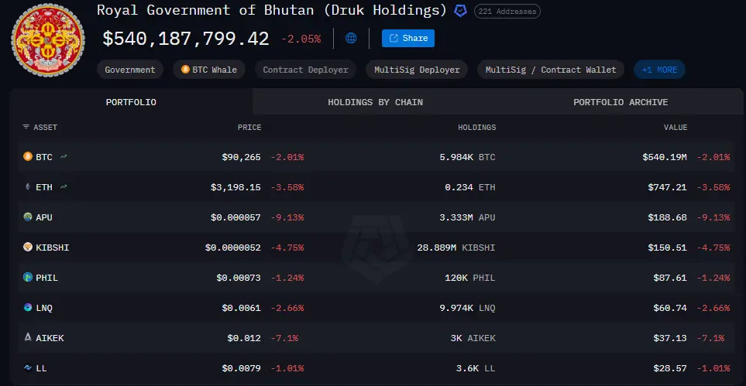Click the APU token icon

click(28, 217)
